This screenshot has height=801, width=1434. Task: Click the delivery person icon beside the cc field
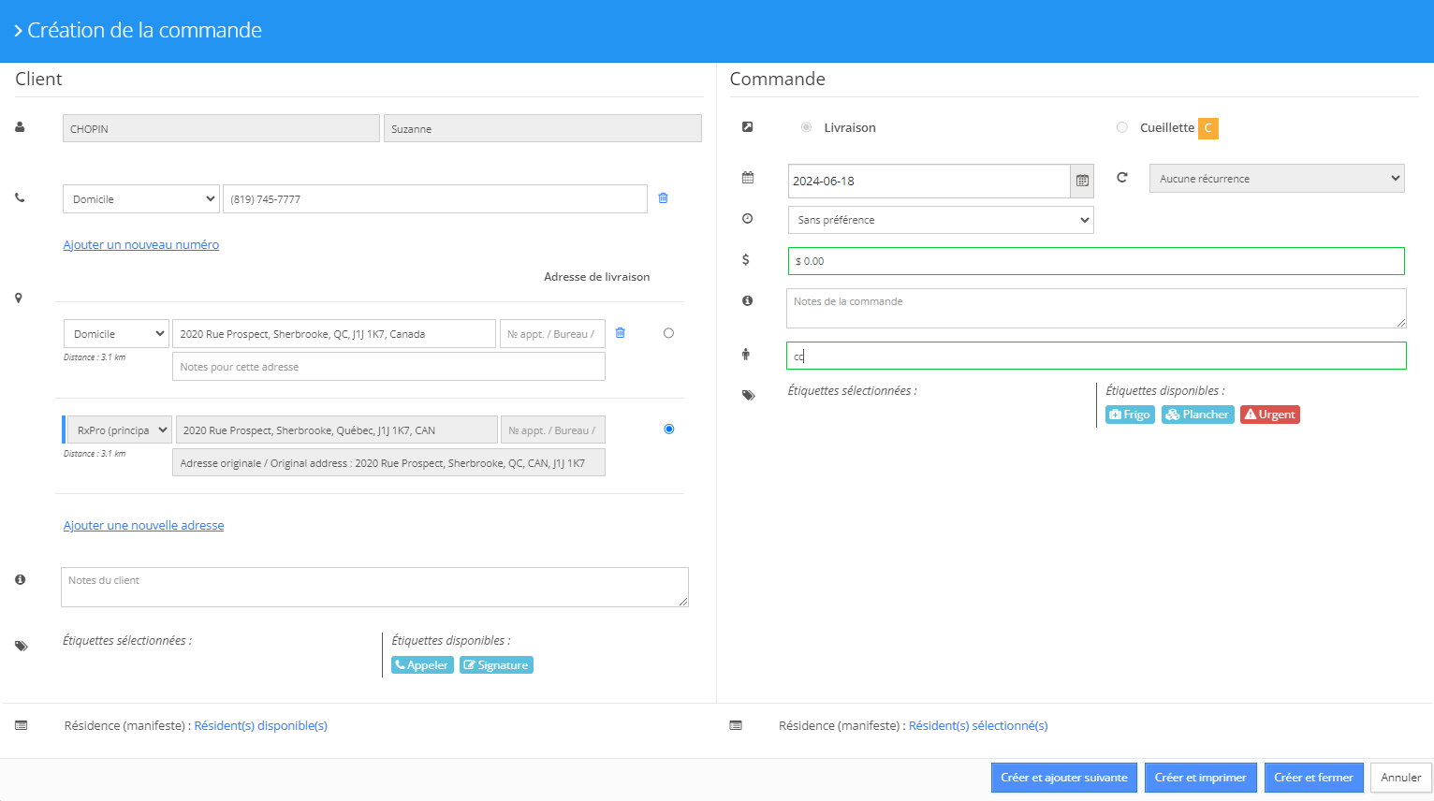pyautogui.click(x=746, y=354)
